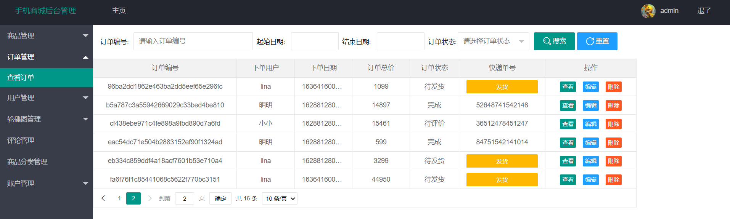730x219 pixels.
Task: Select 查看订单 in sidebar
Action: [47, 78]
